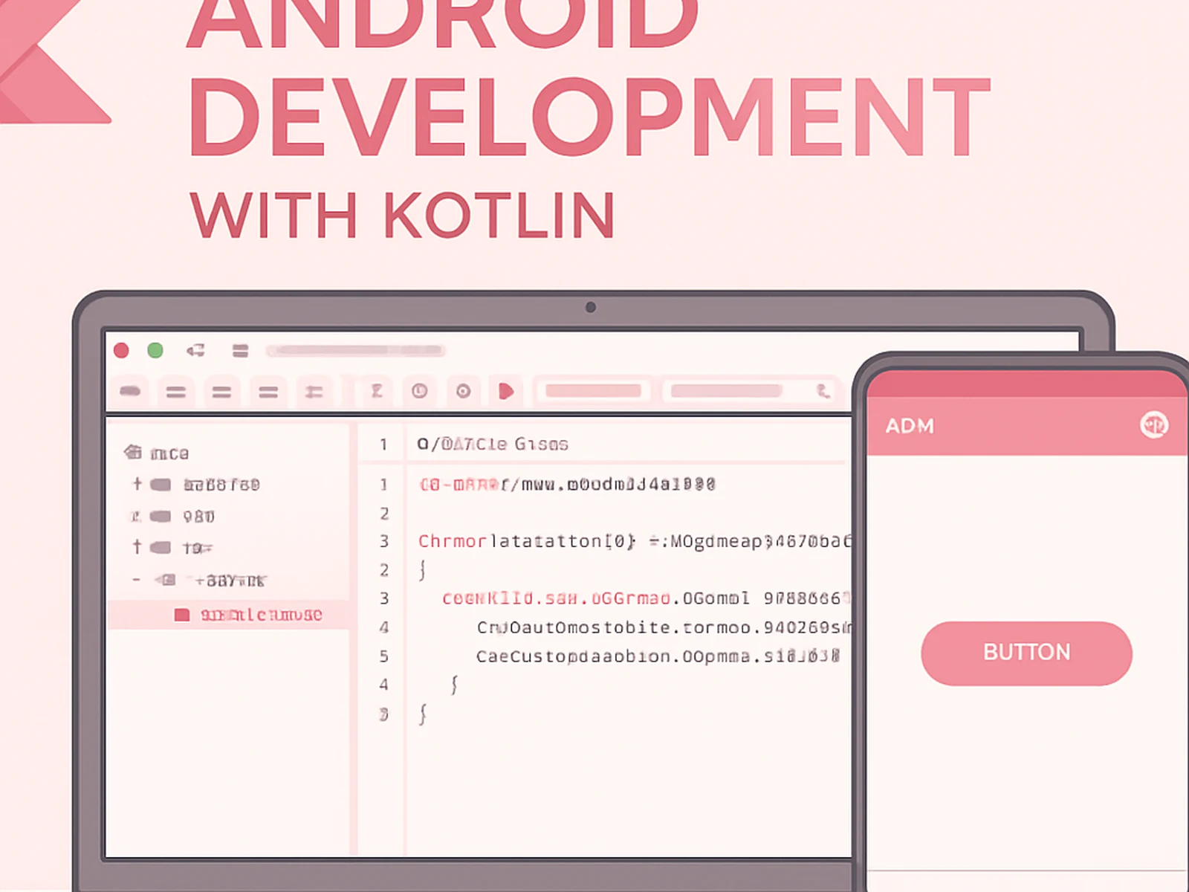Image resolution: width=1189 pixels, height=892 pixels.
Task: Tap the BUTTON on the phone screen
Action: [x=1026, y=653]
